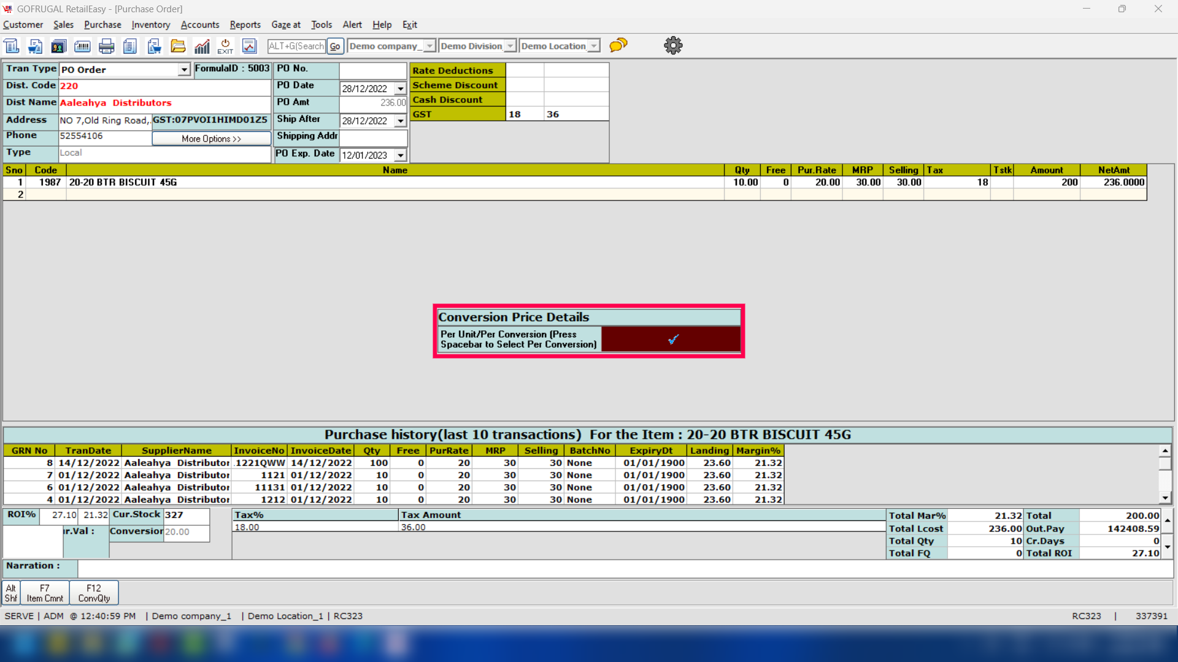The image size is (1178, 662).
Task: Click the F12 ConvQty button
Action: click(94, 593)
